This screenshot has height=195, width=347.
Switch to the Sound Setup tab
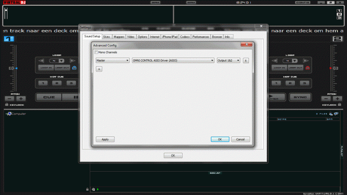click(x=92, y=36)
